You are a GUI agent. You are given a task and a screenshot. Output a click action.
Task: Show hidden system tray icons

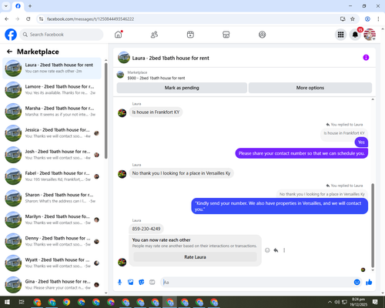(330, 302)
